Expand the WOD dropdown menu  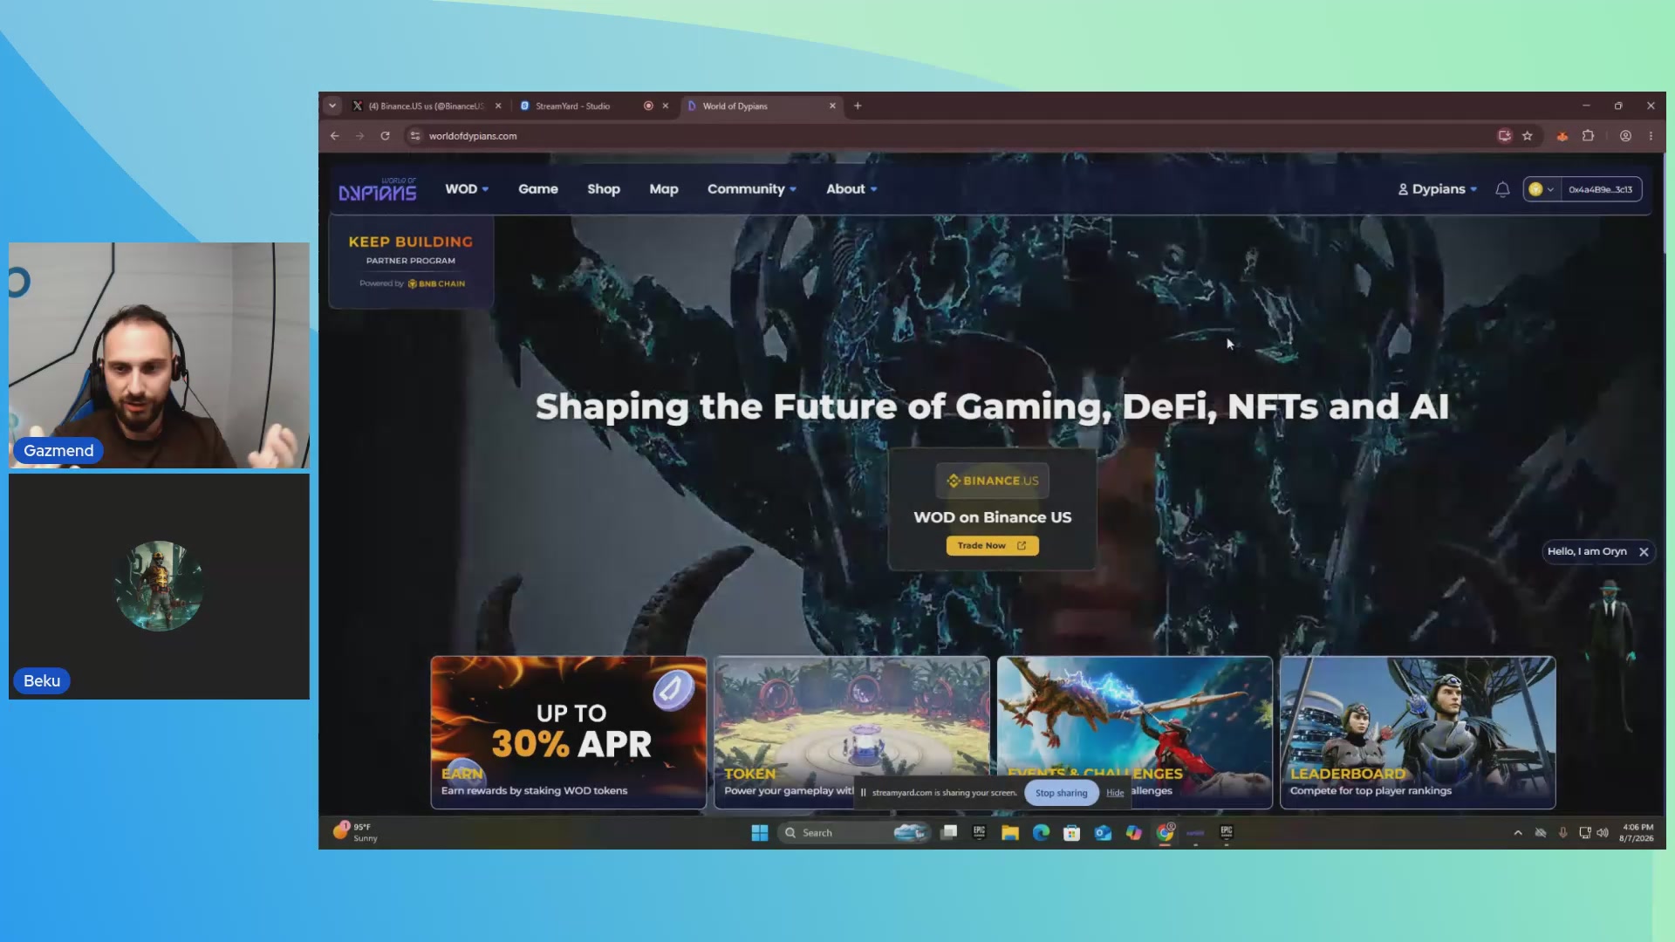pos(467,189)
